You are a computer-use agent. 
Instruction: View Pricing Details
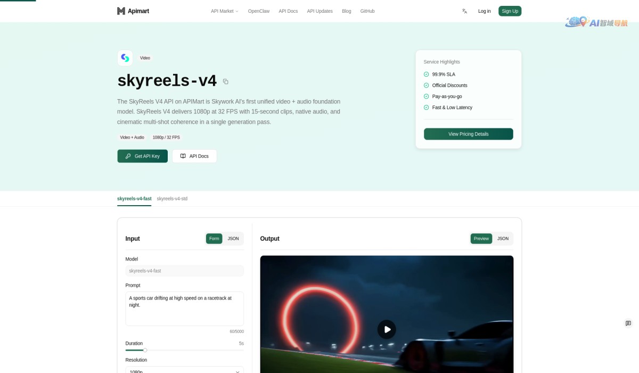pyautogui.click(x=469, y=134)
